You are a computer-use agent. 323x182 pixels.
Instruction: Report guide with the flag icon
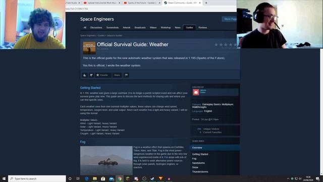click(x=126, y=75)
